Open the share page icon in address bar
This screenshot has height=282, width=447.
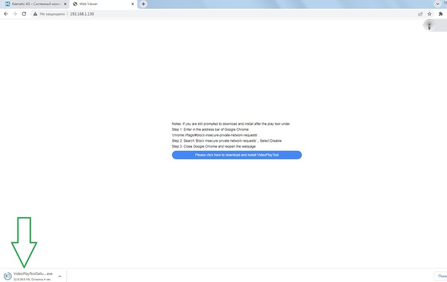[x=420, y=13]
